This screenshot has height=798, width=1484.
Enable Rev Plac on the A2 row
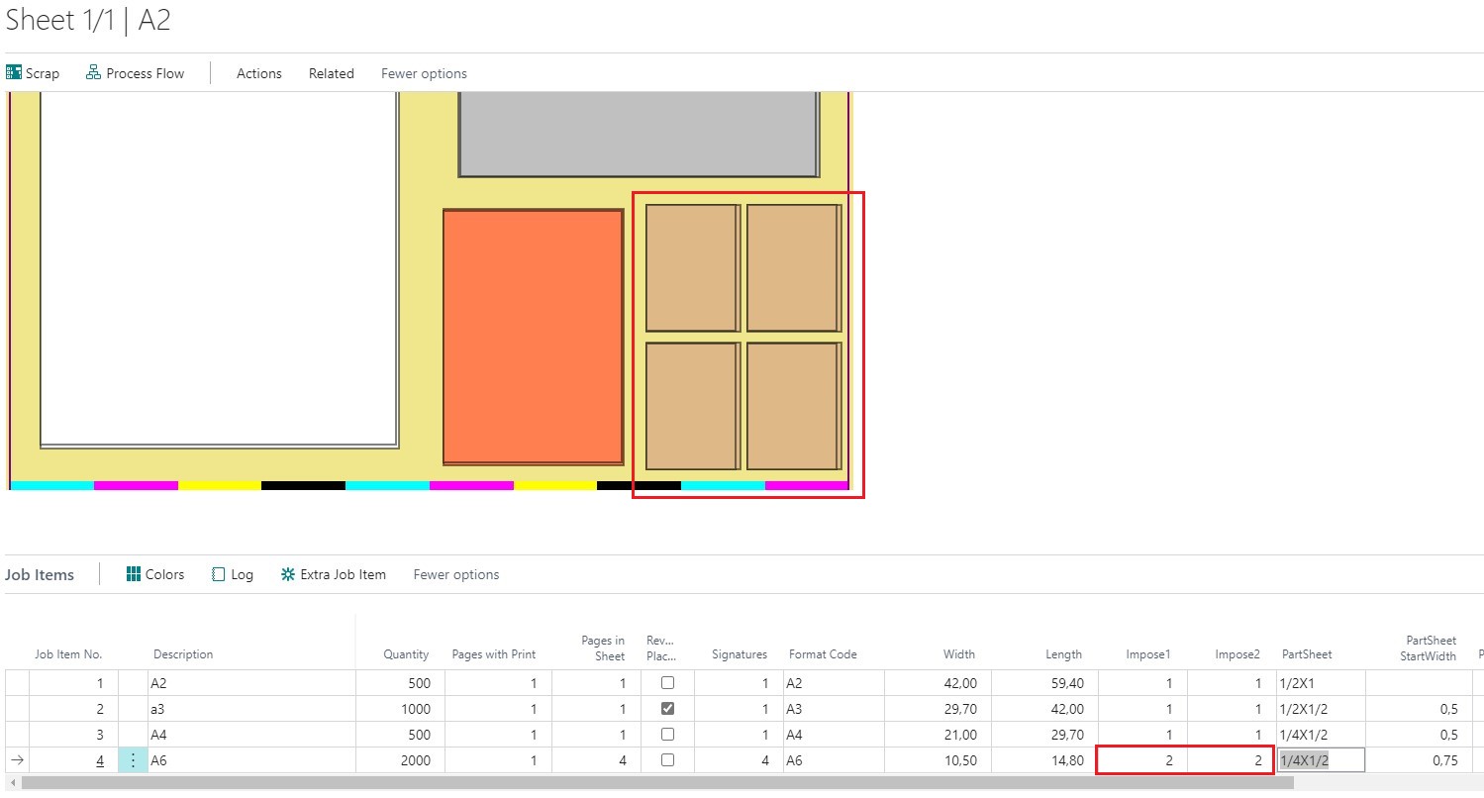point(668,682)
